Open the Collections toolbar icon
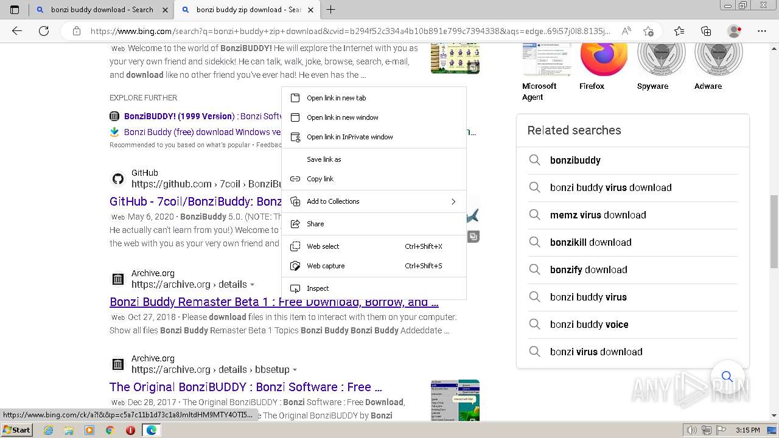The width and height of the screenshot is (779, 438). coord(706,31)
